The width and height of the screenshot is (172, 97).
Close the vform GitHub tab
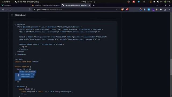tap(89, 5)
